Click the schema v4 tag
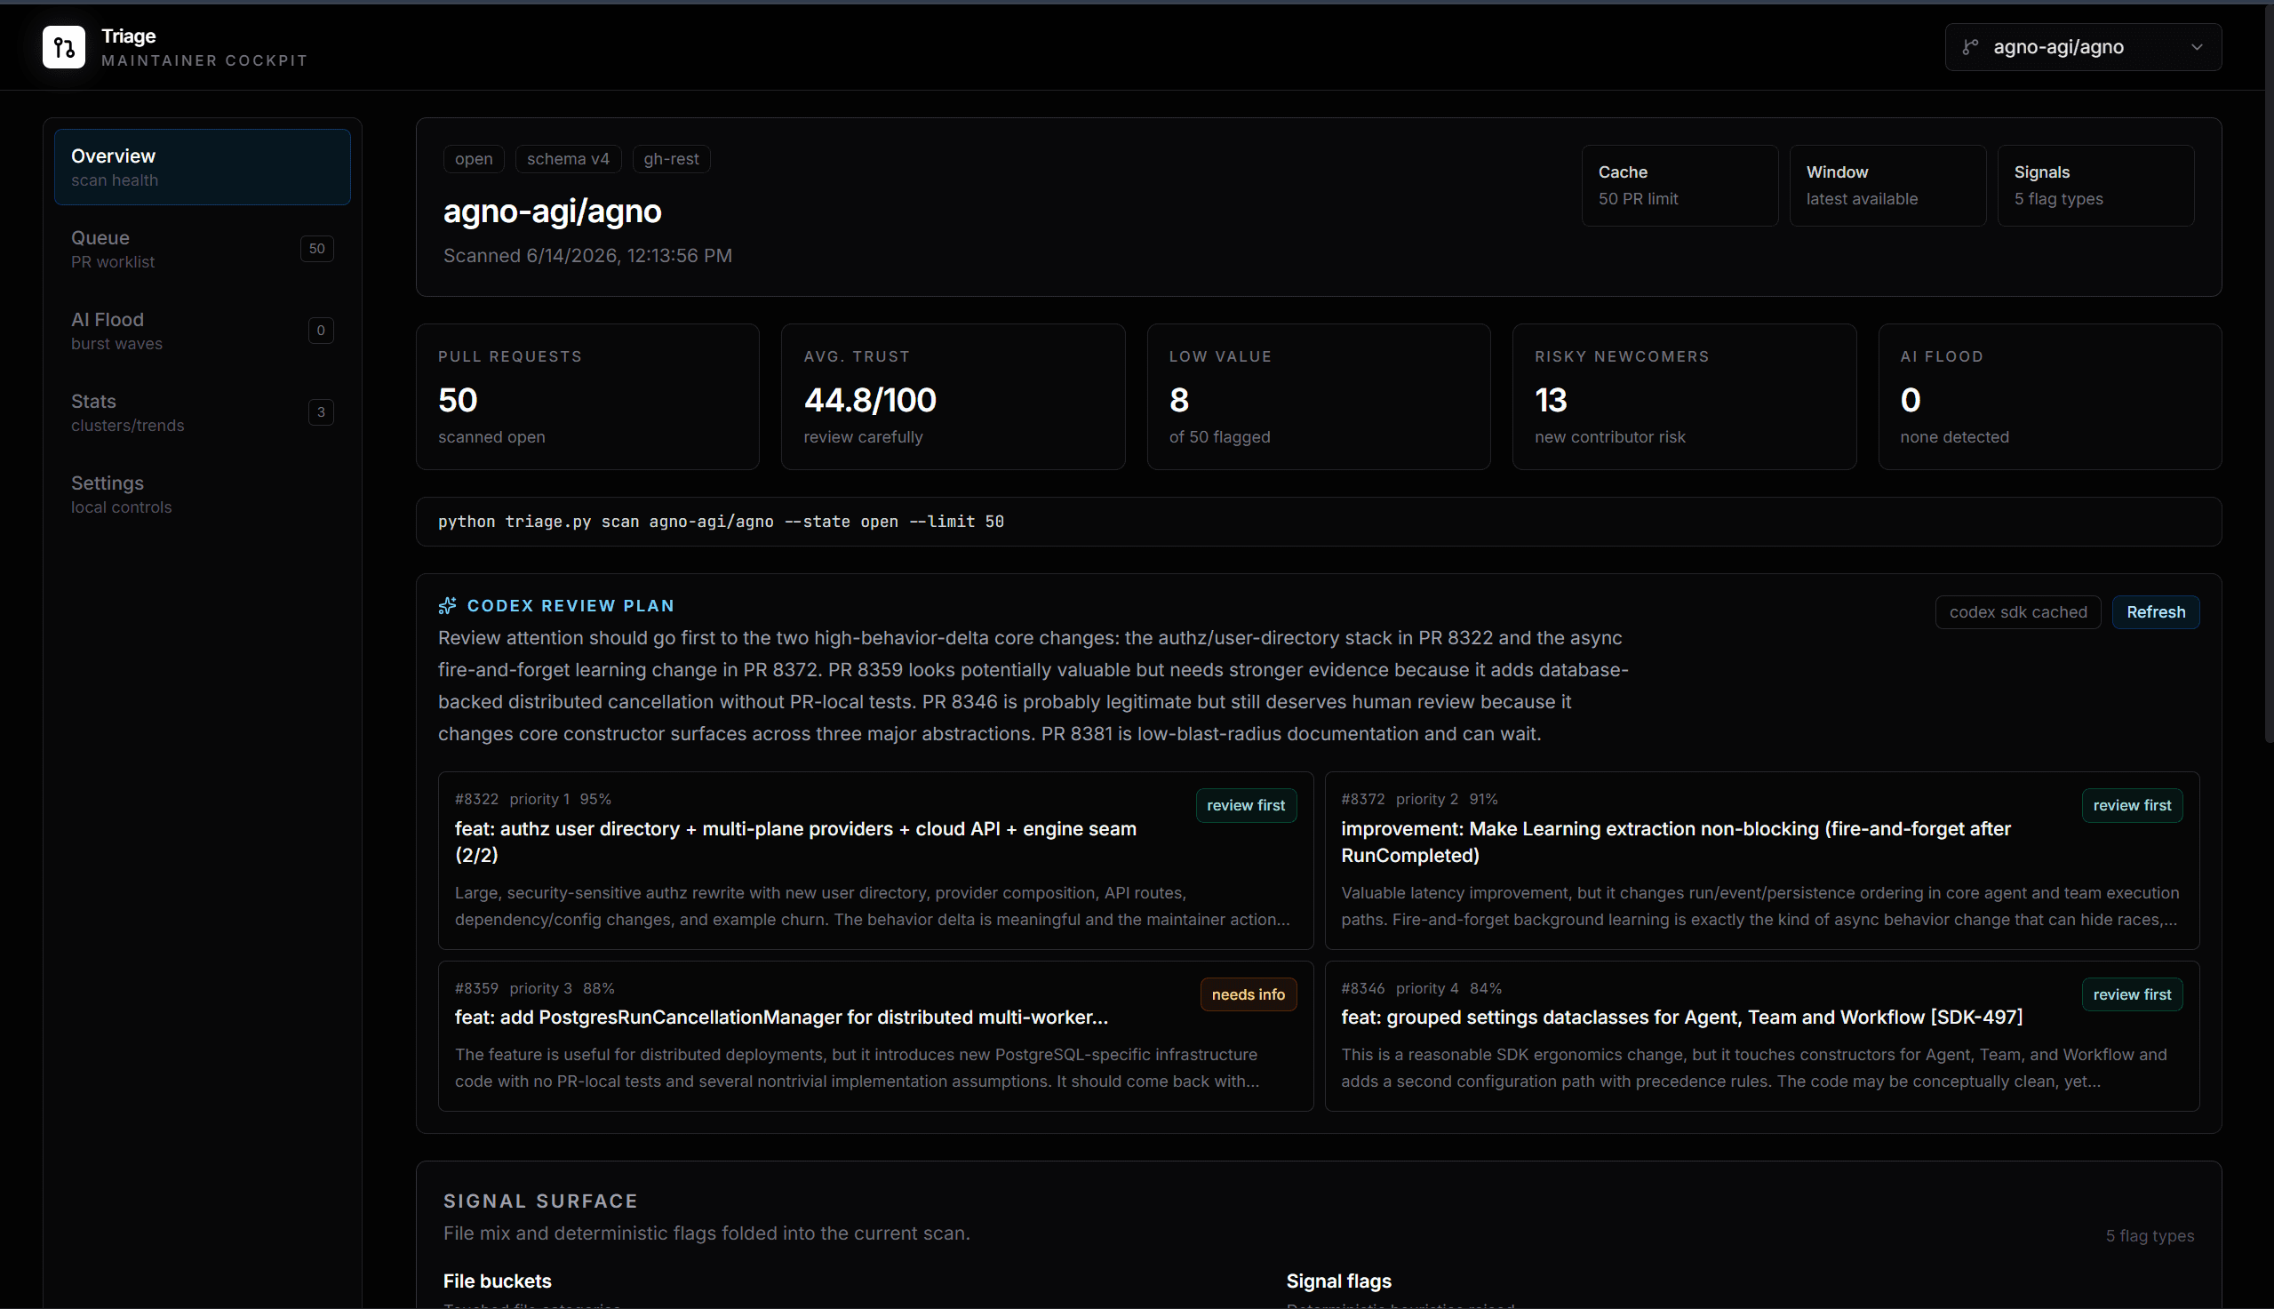The width and height of the screenshot is (2274, 1309). 568,159
